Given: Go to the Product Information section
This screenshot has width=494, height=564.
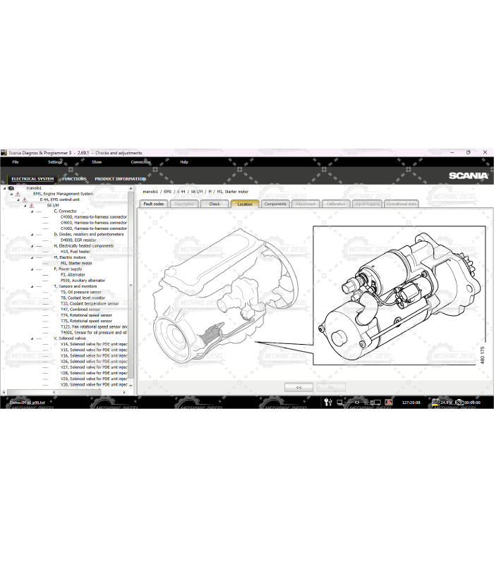Looking at the screenshot, I should pos(120,179).
